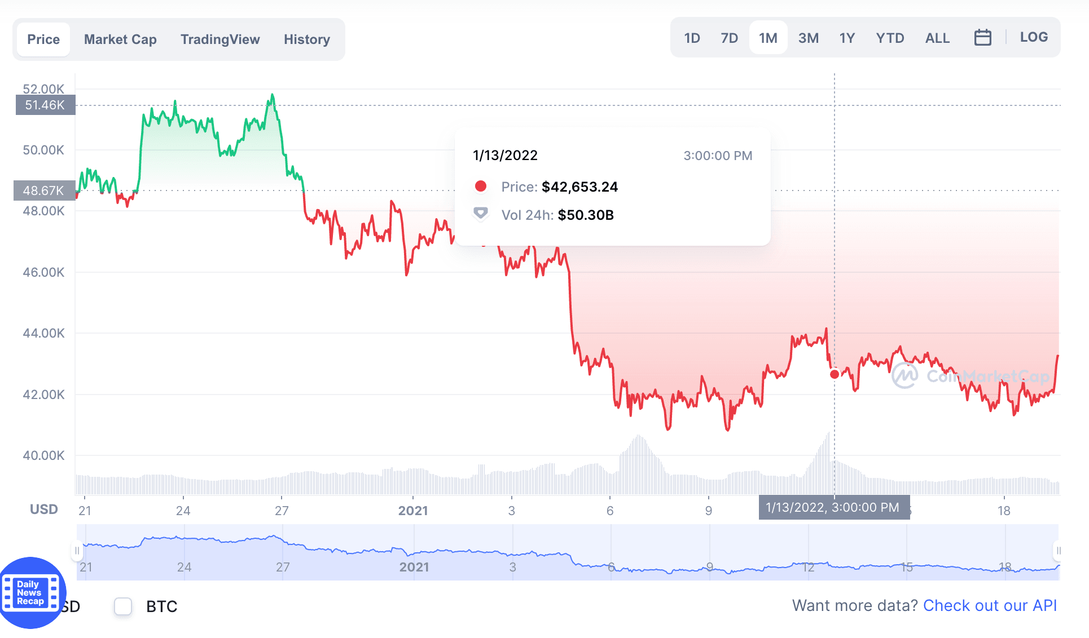Toggle LOG scale on the chart

[1034, 37]
